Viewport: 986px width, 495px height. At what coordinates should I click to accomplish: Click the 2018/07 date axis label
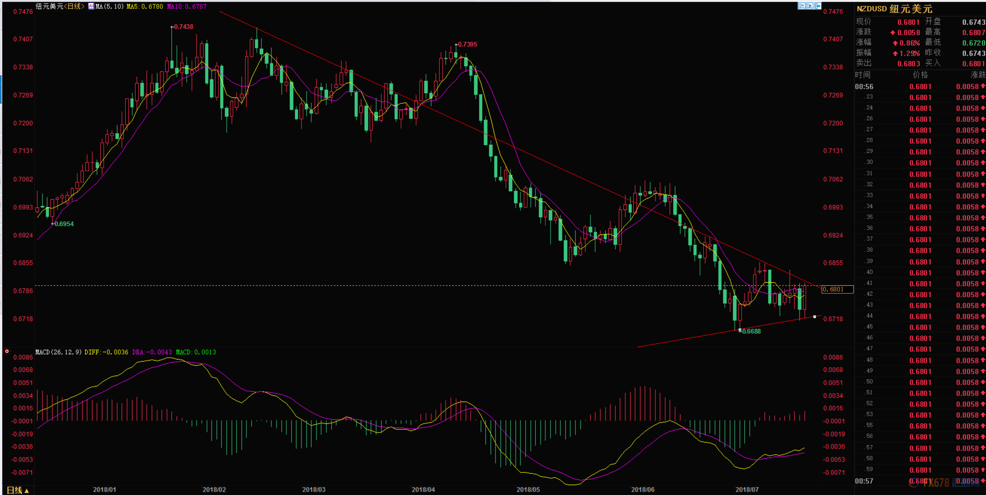point(747,490)
